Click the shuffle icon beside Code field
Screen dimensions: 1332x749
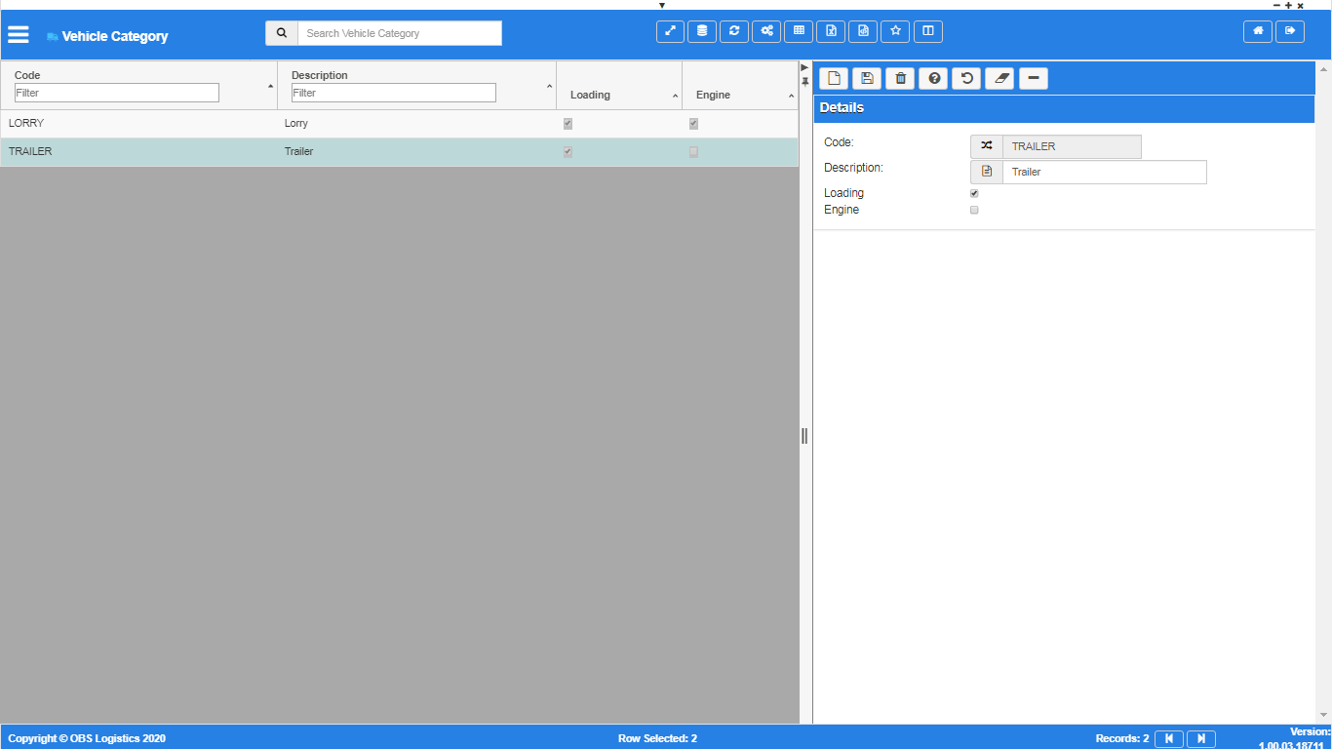pyautogui.click(x=987, y=146)
